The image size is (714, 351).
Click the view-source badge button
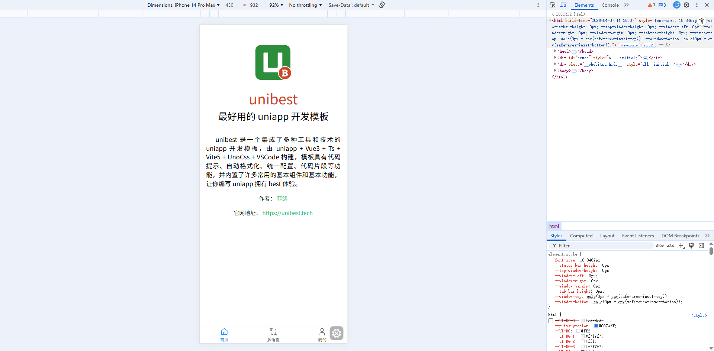629,45
